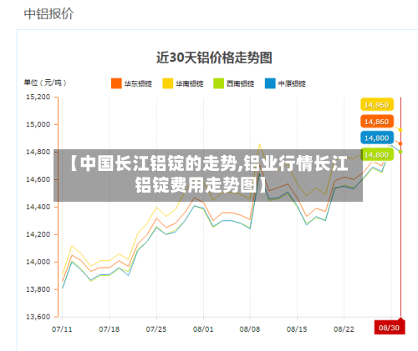Click the 07/18 x-axis date

tap(109, 329)
